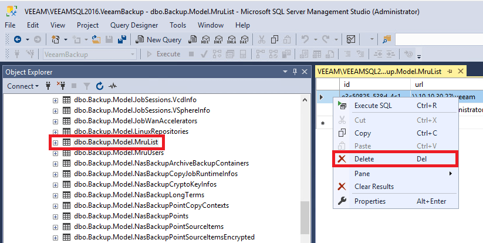Select Clear Results in context menu

coord(374,187)
